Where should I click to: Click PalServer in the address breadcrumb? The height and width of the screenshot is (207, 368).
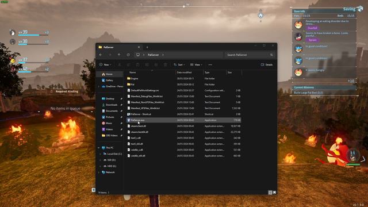click(153, 55)
